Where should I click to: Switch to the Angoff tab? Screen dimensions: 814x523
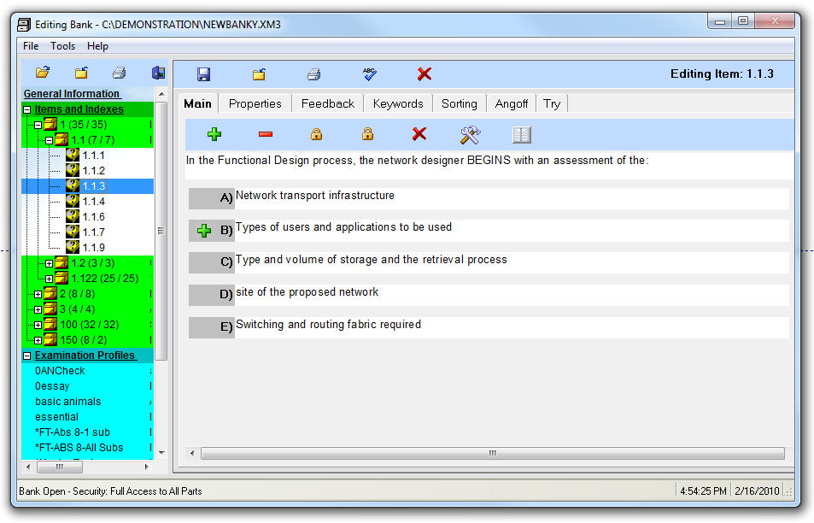click(512, 103)
